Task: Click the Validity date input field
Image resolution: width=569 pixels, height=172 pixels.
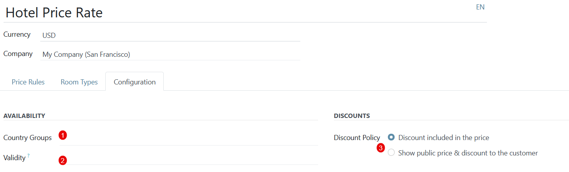Action: point(189,157)
